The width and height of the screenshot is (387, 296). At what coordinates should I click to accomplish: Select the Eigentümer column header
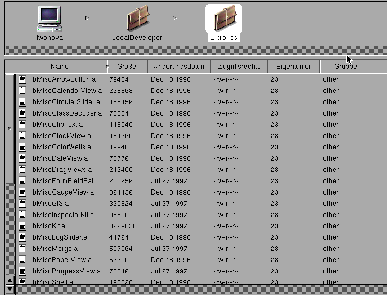coord(294,67)
